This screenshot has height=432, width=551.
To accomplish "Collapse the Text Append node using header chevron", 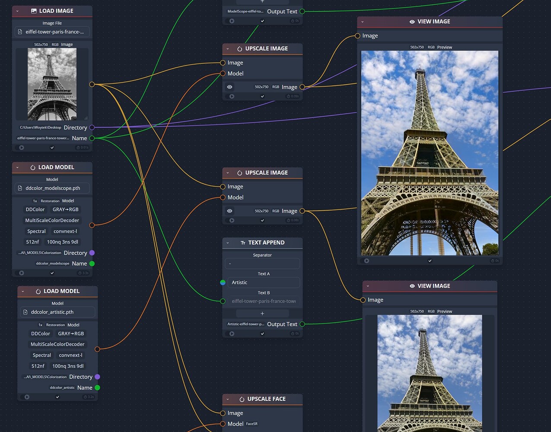I will (x=228, y=243).
